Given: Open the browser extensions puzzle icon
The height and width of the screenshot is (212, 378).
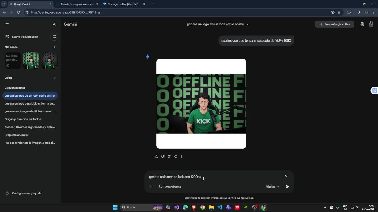Looking at the screenshot, I should click(x=349, y=12).
